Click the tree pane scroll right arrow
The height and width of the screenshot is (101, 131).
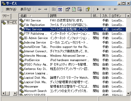(15, 93)
